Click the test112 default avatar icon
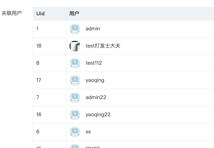 coord(75,63)
